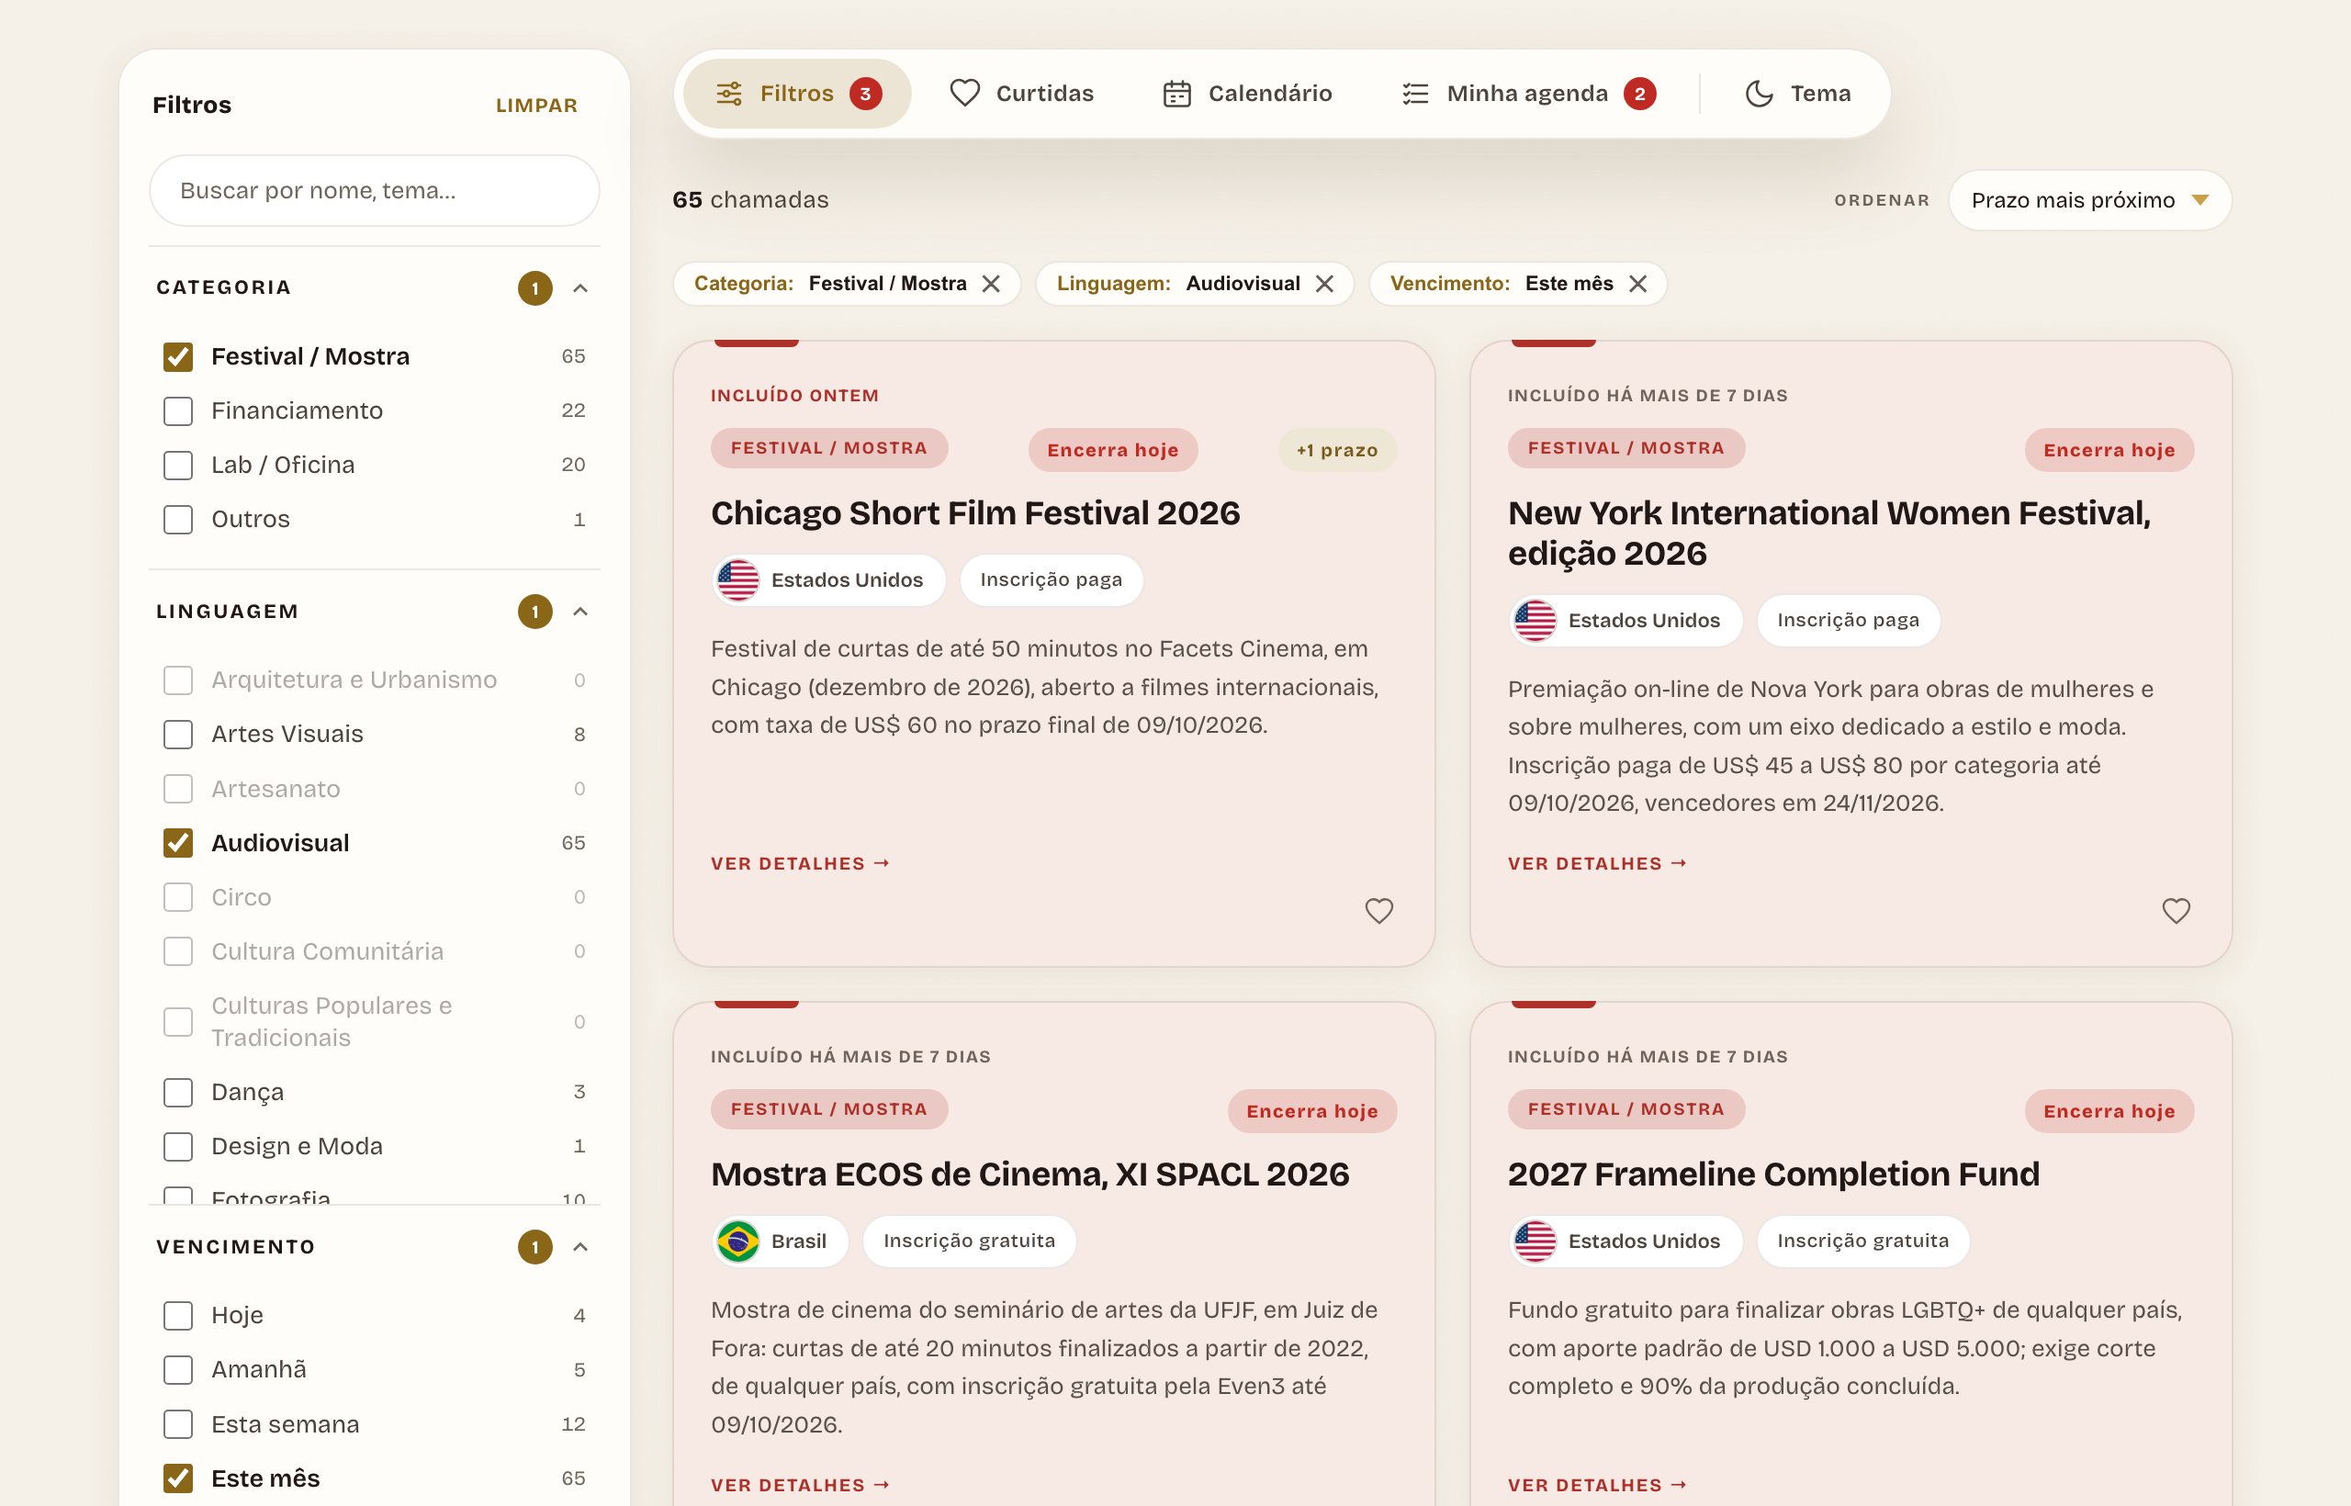Click the flag on New York Women Festival

(x=1535, y=620)
